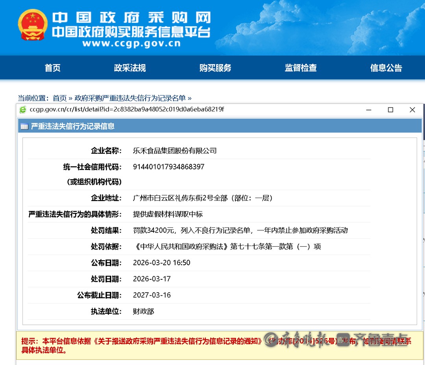The image size is (425, 365).
Task: Open the 政府采购严重违法失信行为记录名单 breadcrumb link
Action: click(130, 98)
